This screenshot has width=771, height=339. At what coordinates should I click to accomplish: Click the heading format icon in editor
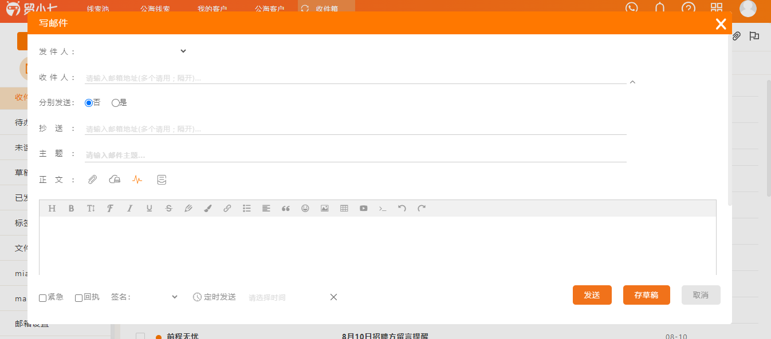52,209
